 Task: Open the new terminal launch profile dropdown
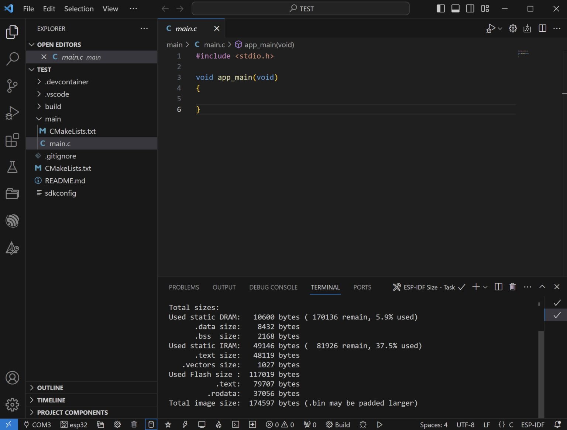(485, 287)
